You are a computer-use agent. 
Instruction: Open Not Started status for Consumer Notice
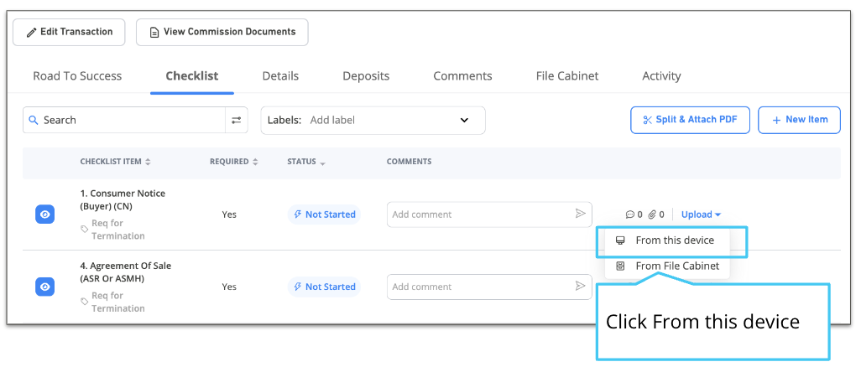point(324,215)
